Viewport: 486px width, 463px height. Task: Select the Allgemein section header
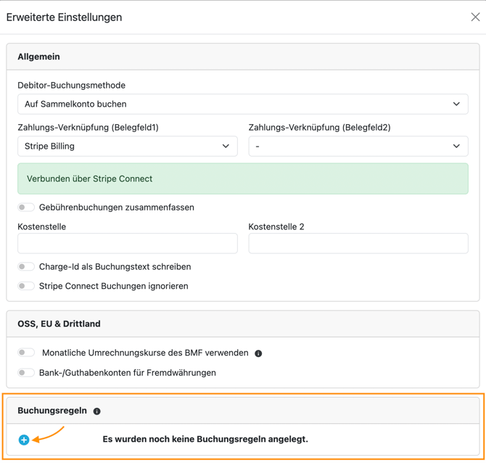(x=39, y=57)
